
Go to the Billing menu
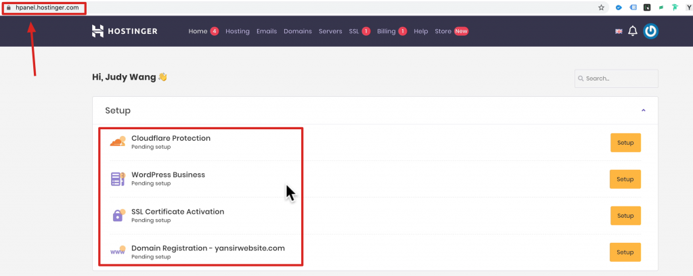(386, 31)
